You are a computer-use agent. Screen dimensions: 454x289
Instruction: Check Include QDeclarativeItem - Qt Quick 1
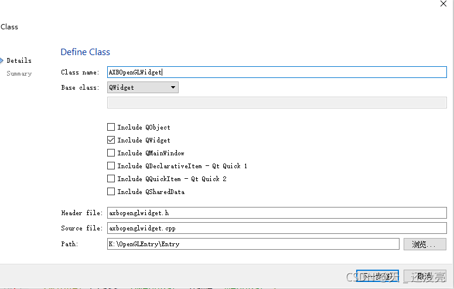[111, 166]
